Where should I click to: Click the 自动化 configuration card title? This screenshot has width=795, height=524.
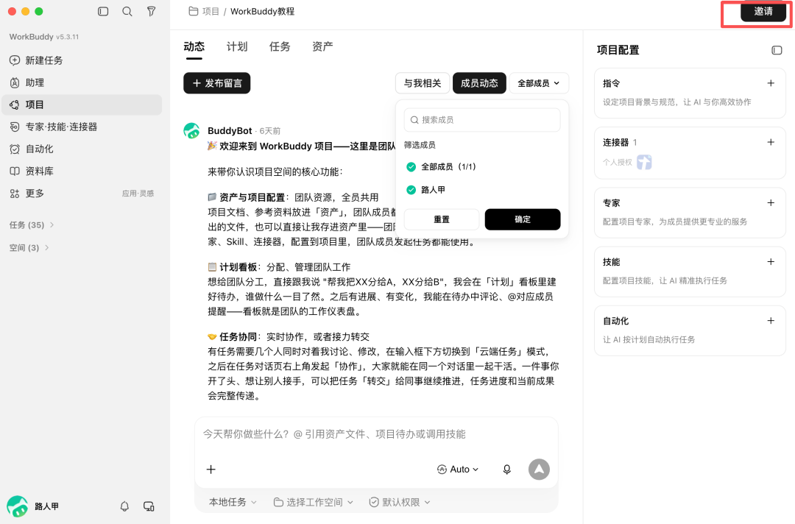(615, 321)
